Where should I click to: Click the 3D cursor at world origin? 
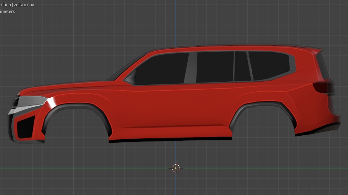[x=176, y=168]
